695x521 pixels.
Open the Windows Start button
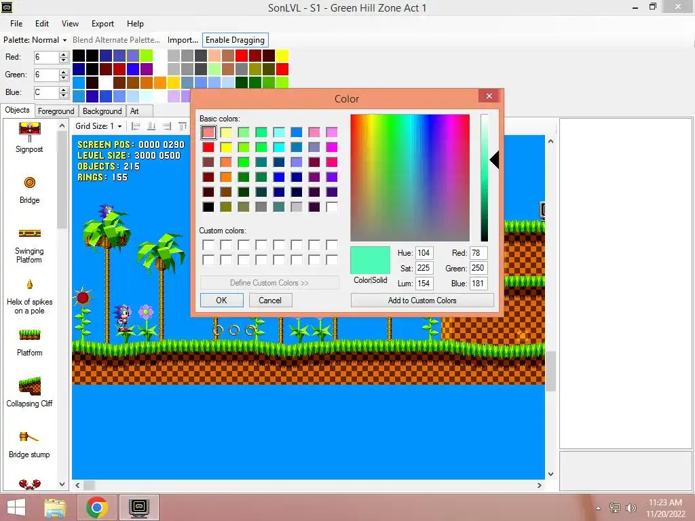point(16,507)
